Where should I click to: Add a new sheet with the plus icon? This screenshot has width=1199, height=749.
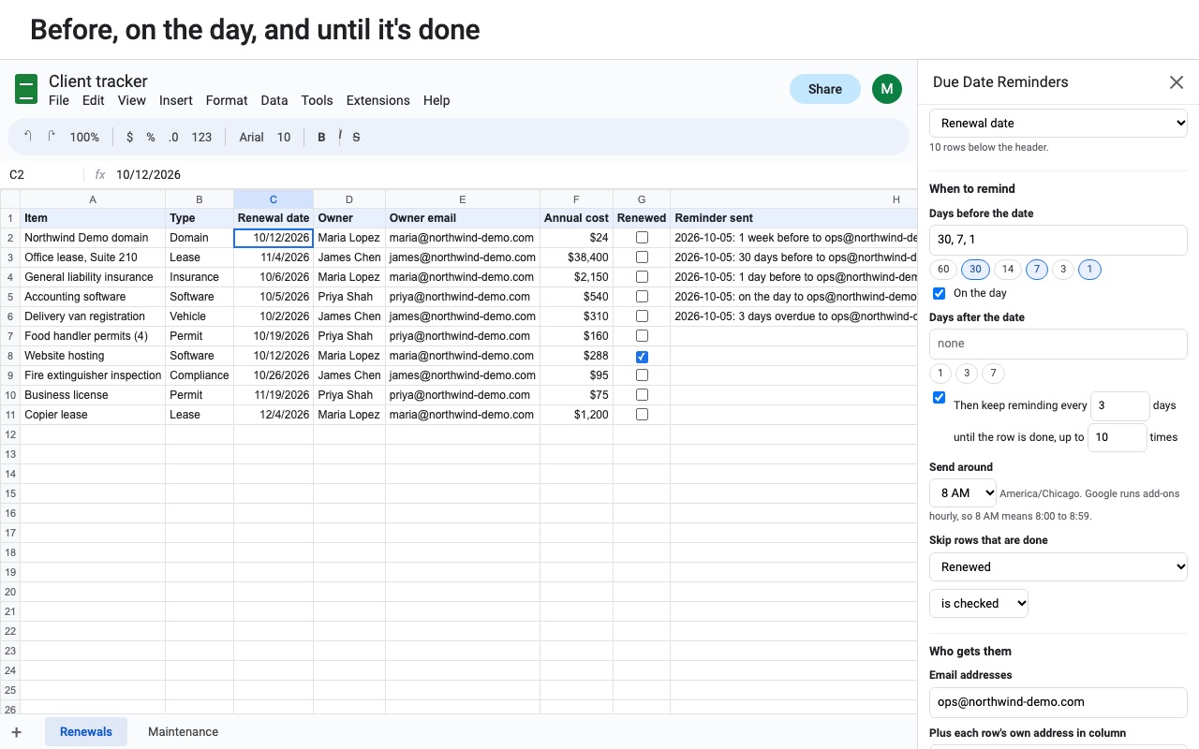(x=16, y=732)
